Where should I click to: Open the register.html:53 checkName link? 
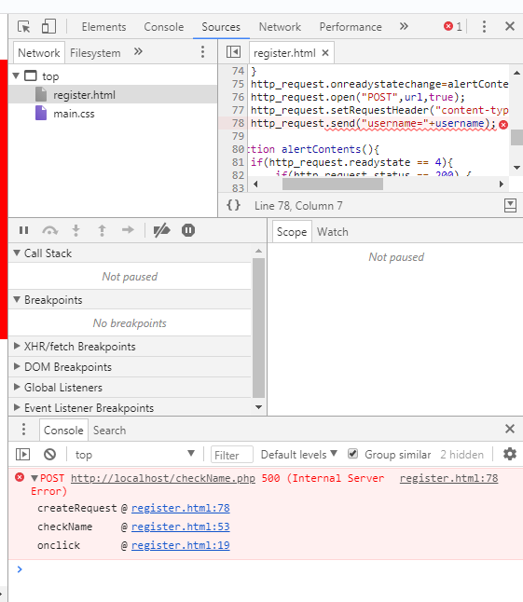coord(181,527)
